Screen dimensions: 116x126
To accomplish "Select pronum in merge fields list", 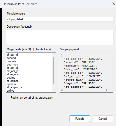I will 11,61.
